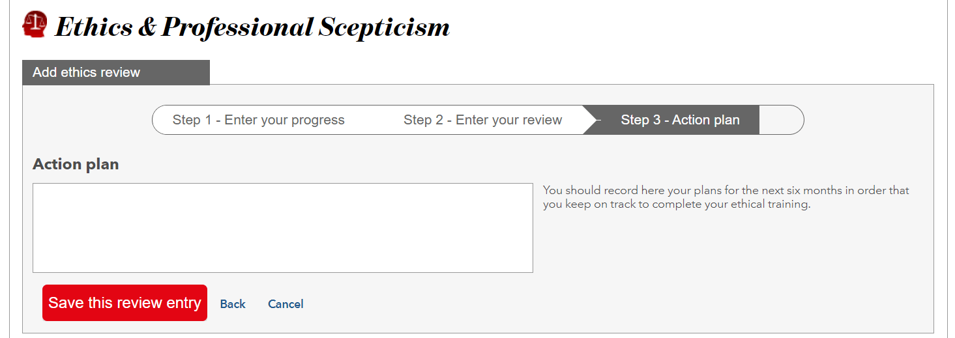Select Step 3 - Action plan step
The height and width of the screenshot is (338, 955).
point(680,120)
